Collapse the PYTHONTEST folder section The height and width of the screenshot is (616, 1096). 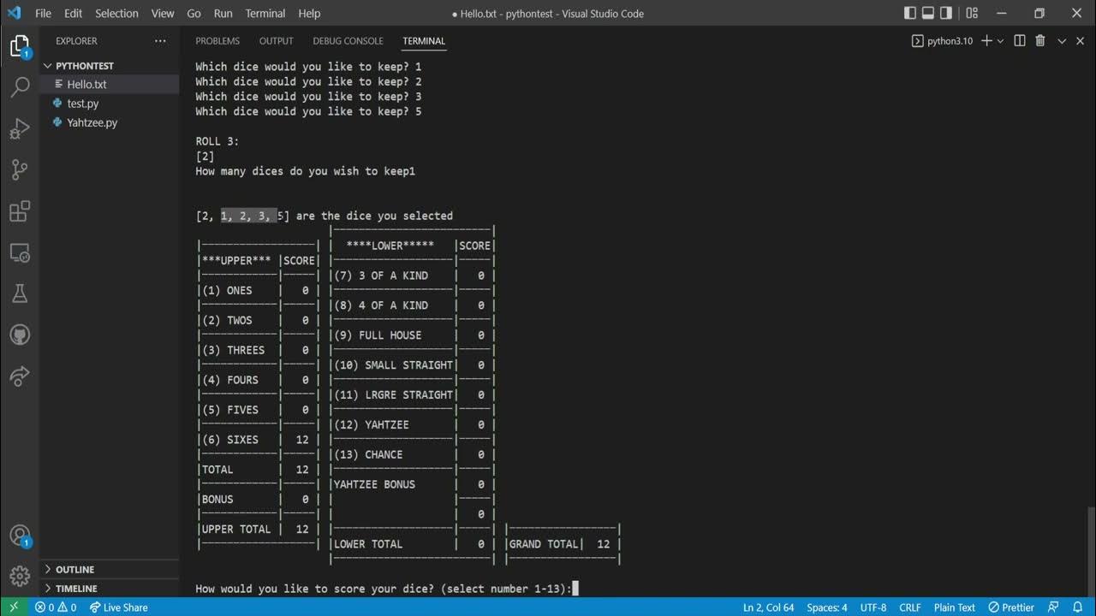click(110, 66)
